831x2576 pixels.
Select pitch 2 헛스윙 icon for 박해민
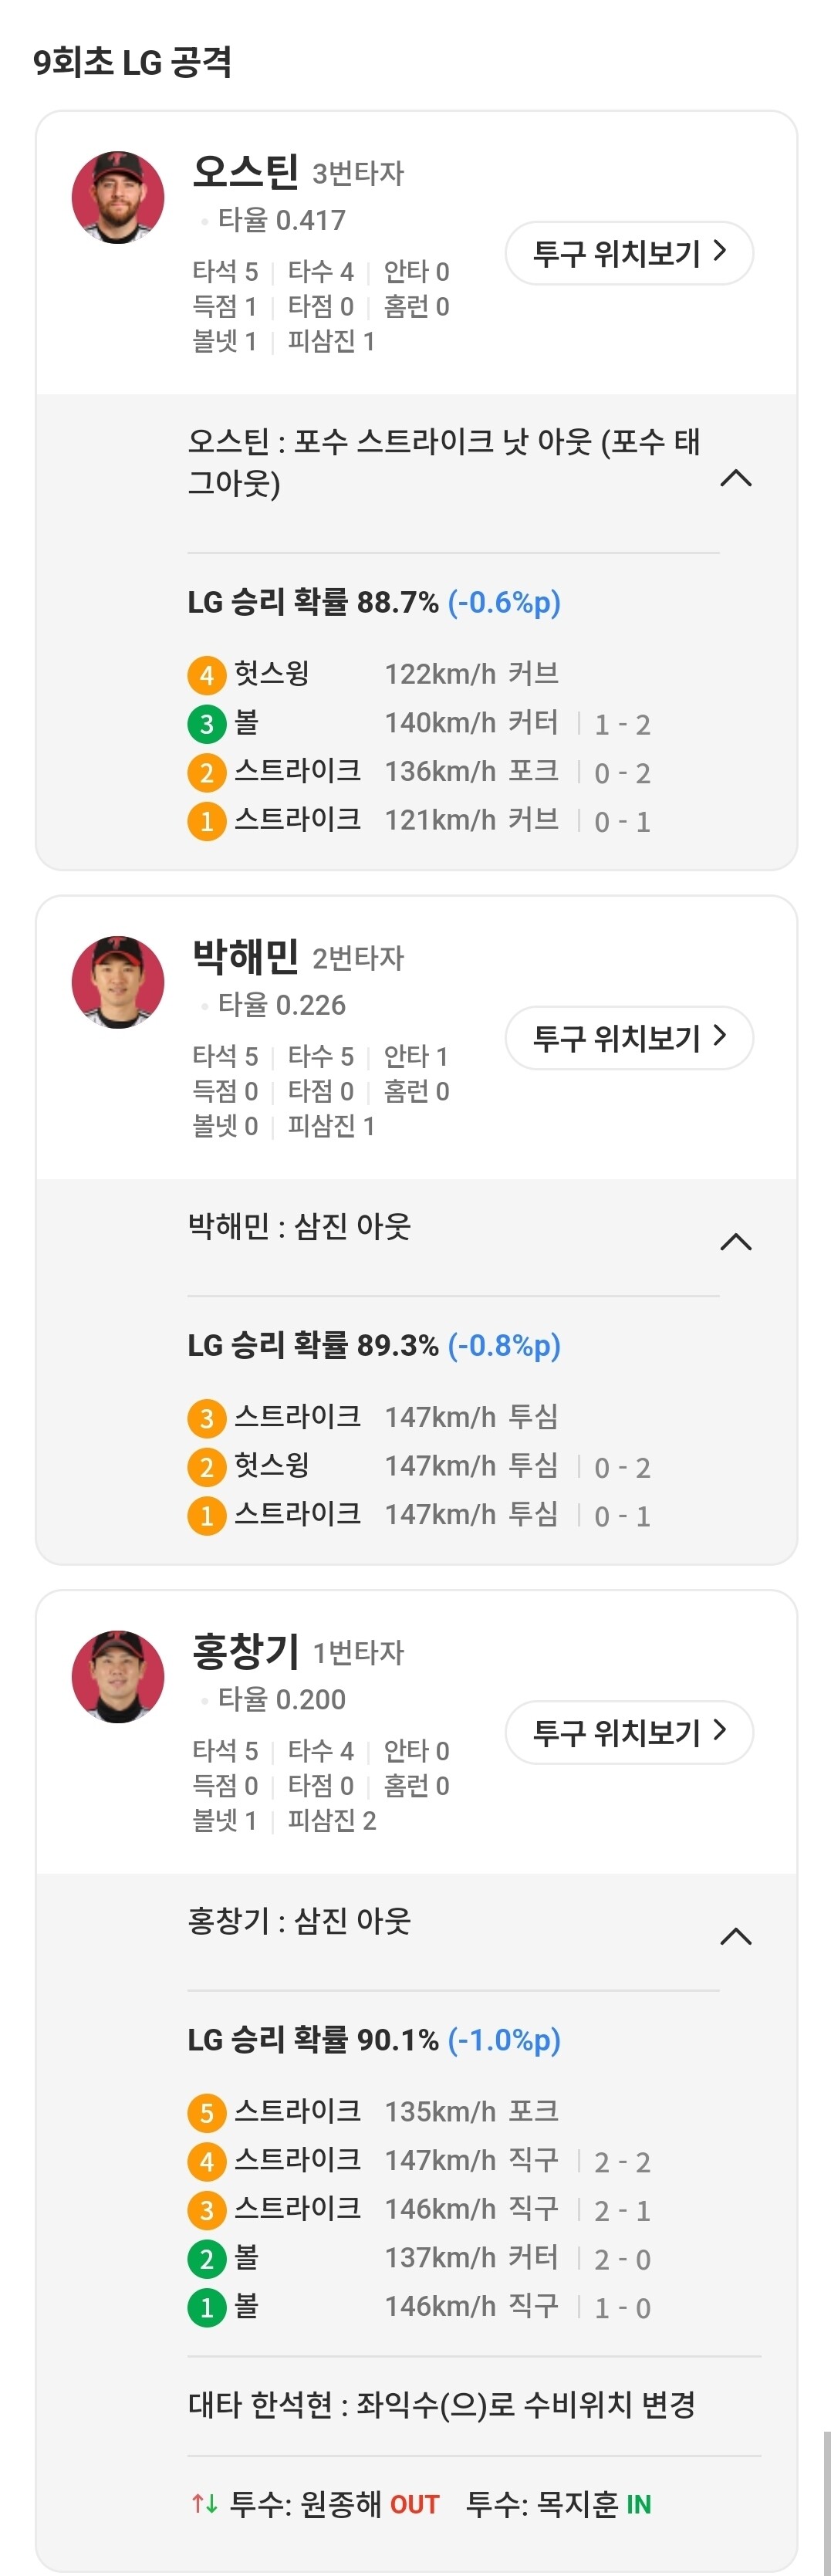[206, 1467]
